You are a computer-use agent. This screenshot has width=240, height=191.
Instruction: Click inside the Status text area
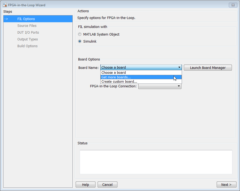pyautogui.click(x=156, y=162)
